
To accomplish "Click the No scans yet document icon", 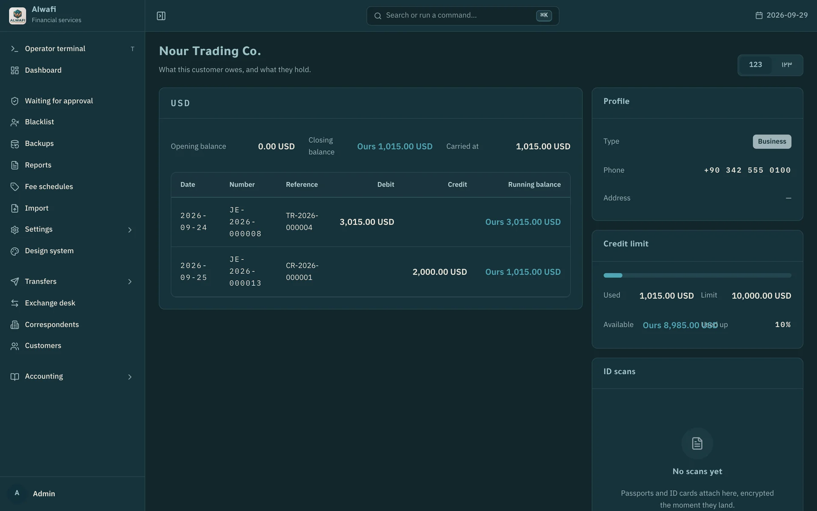I will (697, 443).
